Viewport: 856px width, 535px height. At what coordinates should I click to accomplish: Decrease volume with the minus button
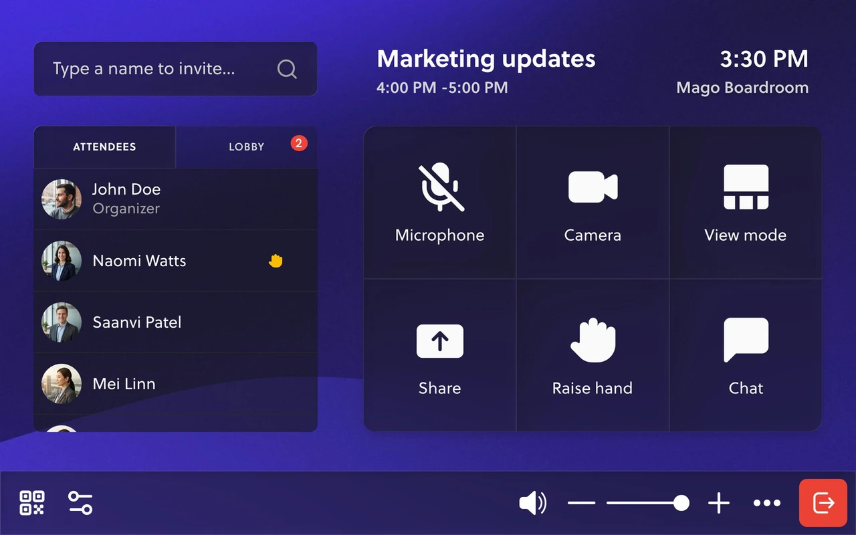(x=581, y=503)
